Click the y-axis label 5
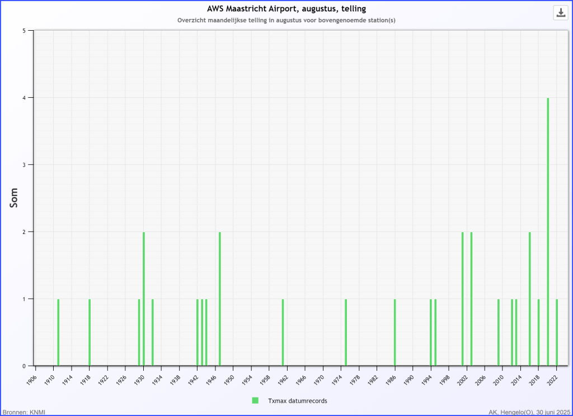 pyautogui.click(x=24, y=31)
